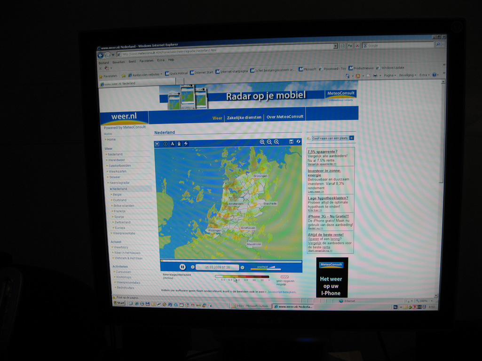Screen dimensions: 482x361
Task: Expand Aanbevolen websites dropdown
Action: click(x=145, y=75)
